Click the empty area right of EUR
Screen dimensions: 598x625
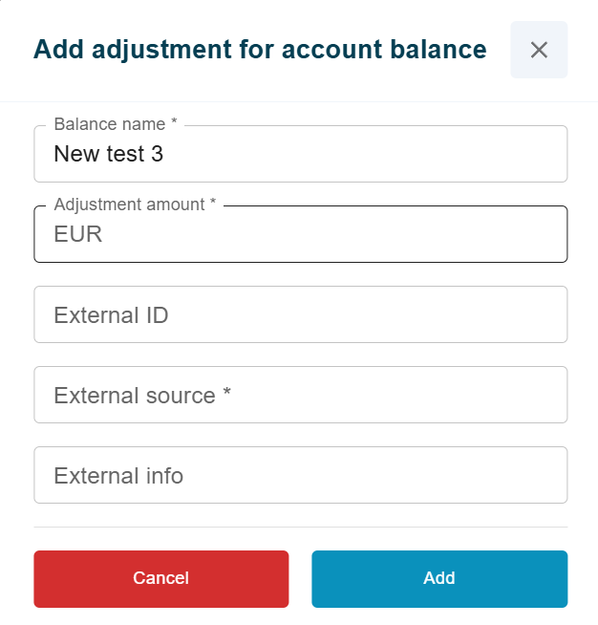point(334,234)
